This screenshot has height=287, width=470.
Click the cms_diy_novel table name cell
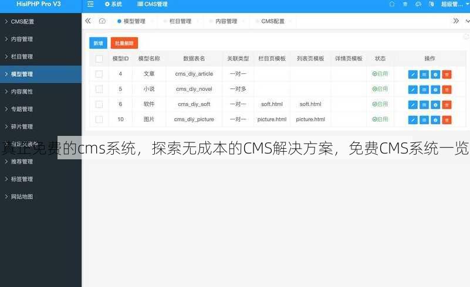point(194,89)
